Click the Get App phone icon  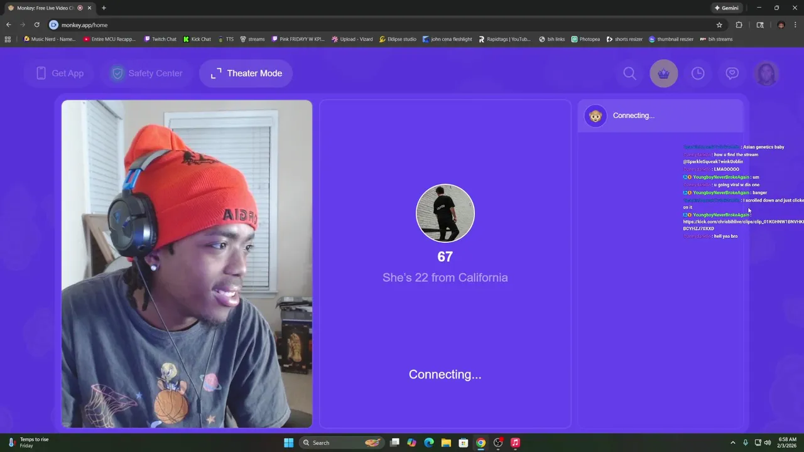[41, 73]
